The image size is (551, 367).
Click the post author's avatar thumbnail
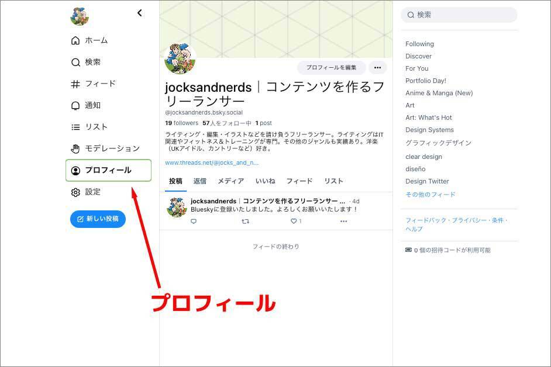177,207
